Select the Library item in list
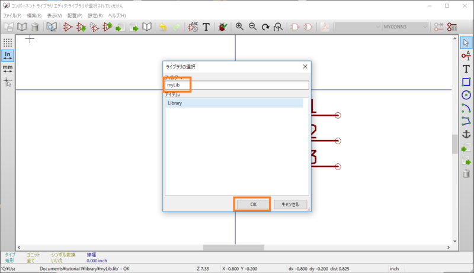The width and height of the screenshot is (474, 273). click(x=234, y=103)
